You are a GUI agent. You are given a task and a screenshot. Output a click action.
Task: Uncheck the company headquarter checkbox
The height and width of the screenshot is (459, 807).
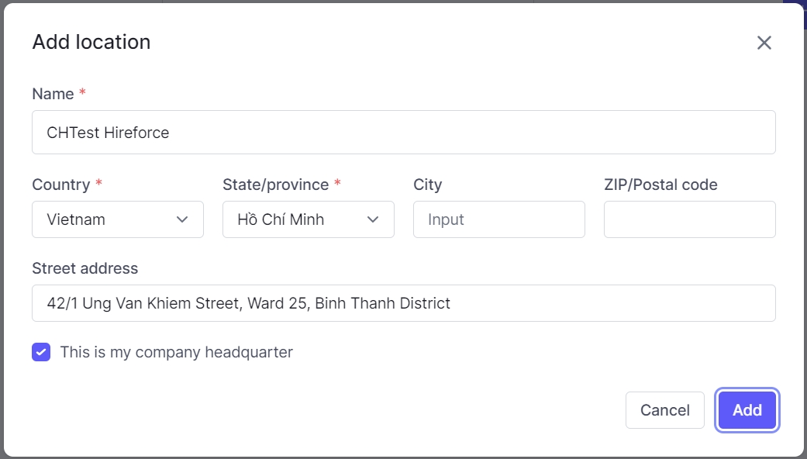[41, 352]
